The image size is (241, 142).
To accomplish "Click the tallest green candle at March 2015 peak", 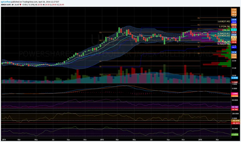I will coord(119,30).
